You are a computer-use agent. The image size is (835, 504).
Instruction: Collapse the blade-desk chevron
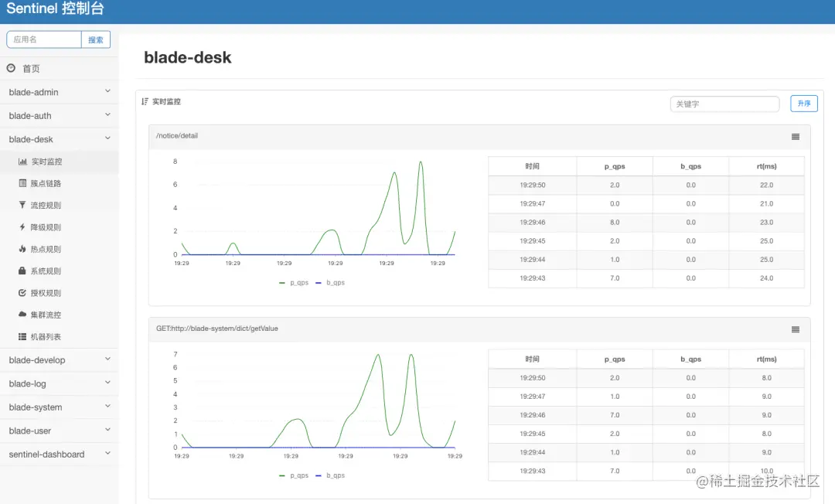pyautogui.click(x=107, y=138)
